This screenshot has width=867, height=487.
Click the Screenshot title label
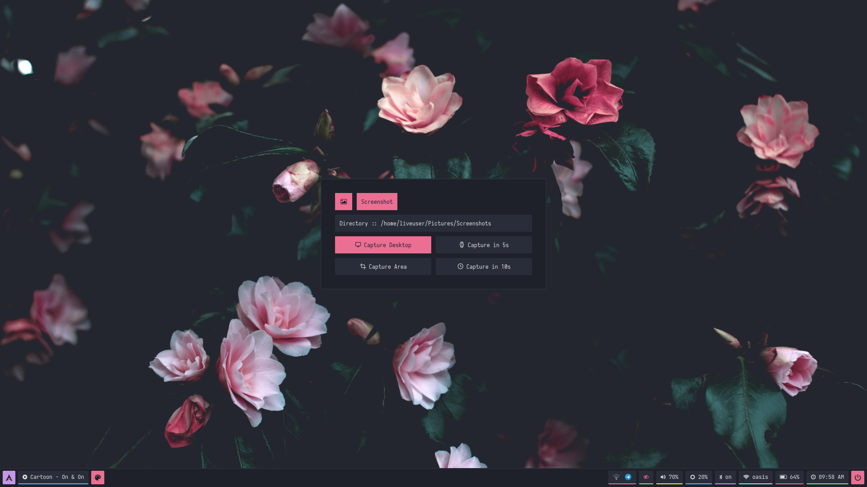pyautogui.click(x=377, y=202)
